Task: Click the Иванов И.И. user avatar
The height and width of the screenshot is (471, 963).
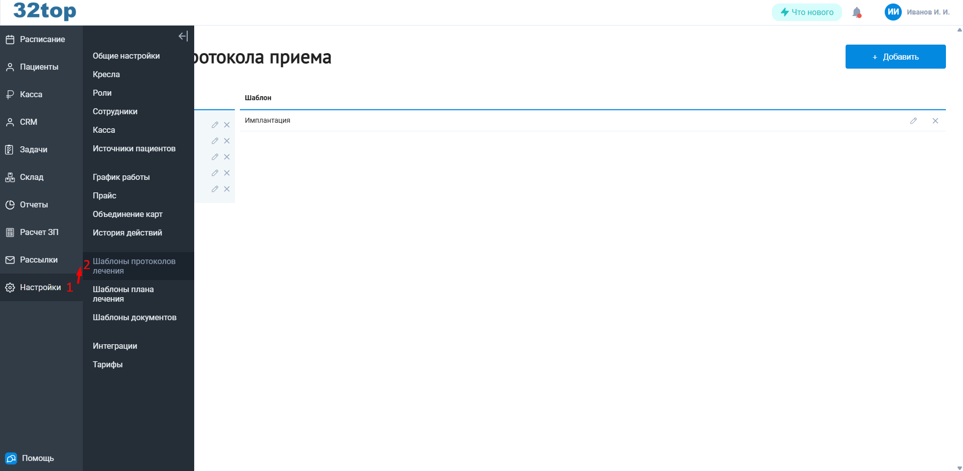Action: coord(893,12)
